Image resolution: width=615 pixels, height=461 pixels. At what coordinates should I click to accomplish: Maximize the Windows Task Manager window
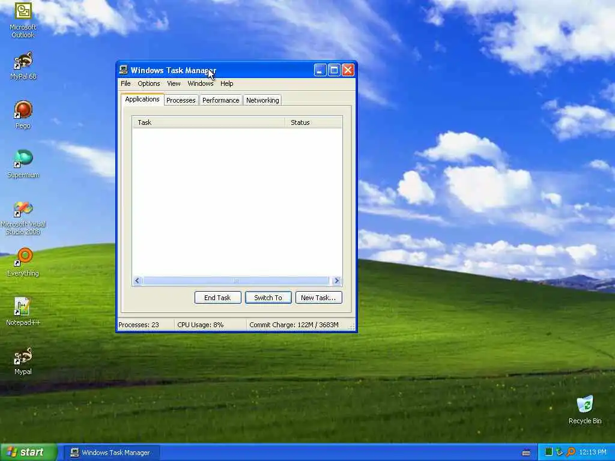click(334, 70)
